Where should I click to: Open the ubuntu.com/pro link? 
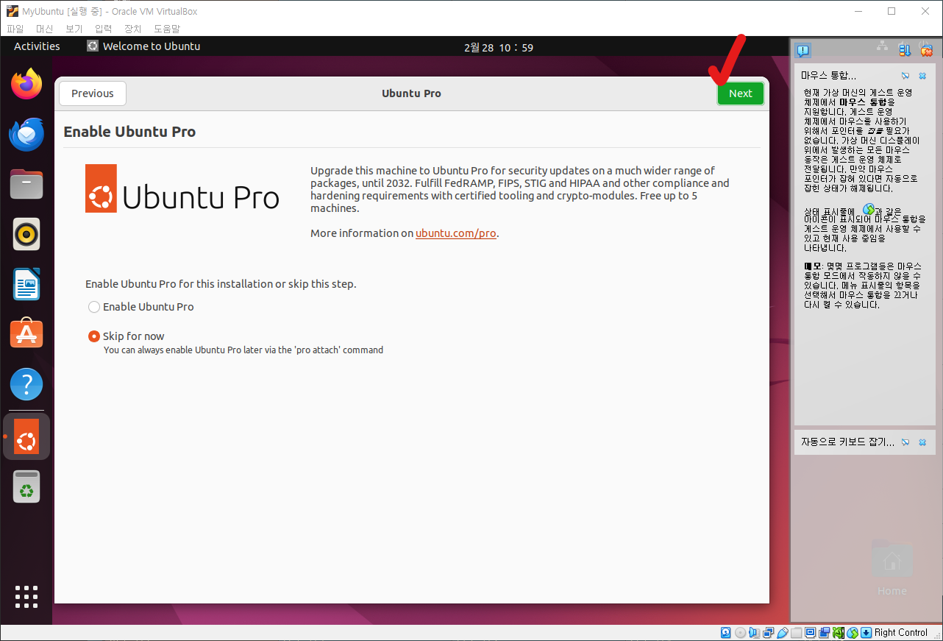coord(456,233)
